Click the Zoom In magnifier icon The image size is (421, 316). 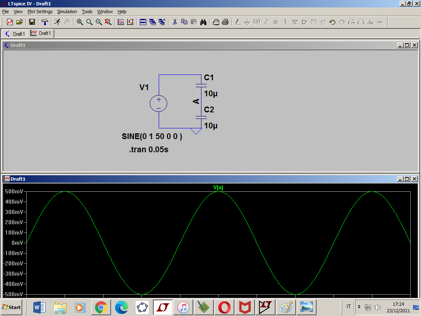point(80,22)
